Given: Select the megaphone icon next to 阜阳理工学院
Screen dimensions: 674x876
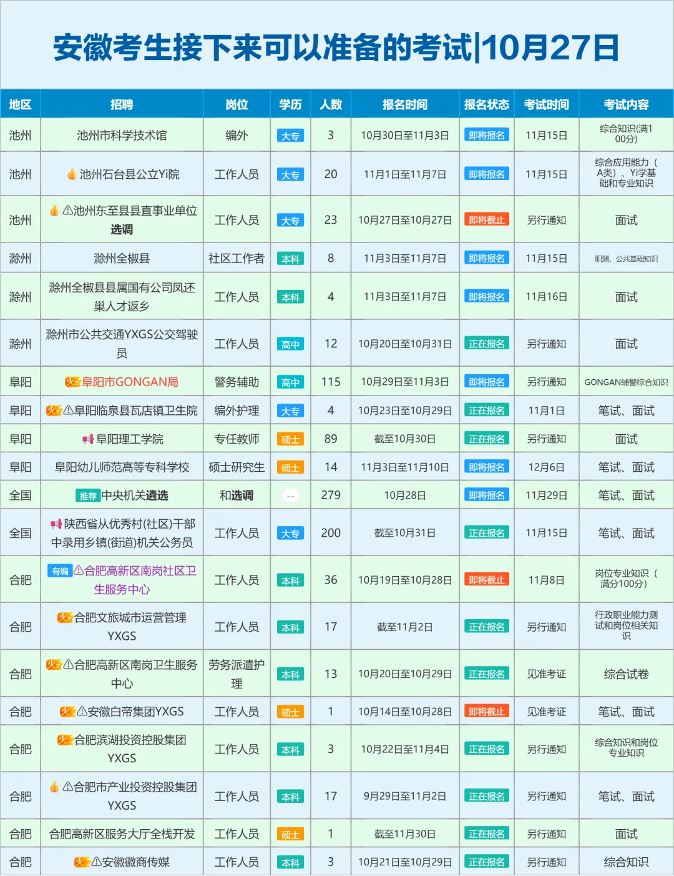Looking at the screenshot, I should click(x=87, y=438).
